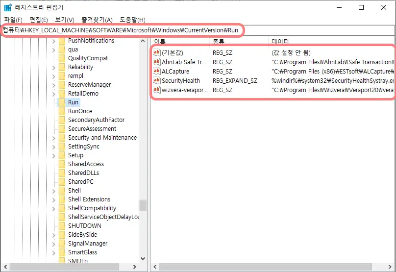This screenshot has height=272, width=396.
Task: Expand the Security and Maintenance key
Action: click(x=53, y=138)
